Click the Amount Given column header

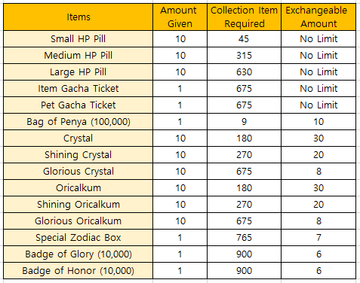pyautogui.click(x=180, y=17)
